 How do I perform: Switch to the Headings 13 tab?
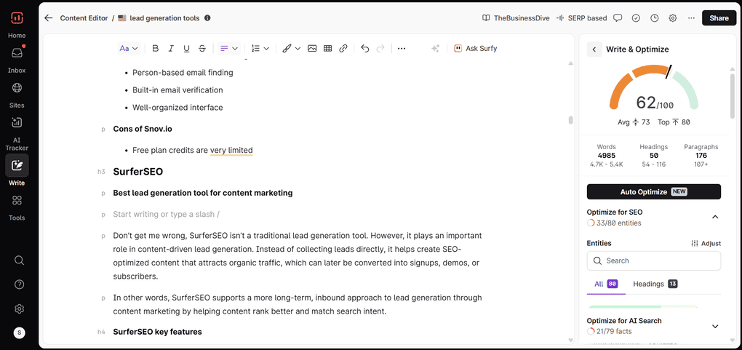[x=655, y=285]
